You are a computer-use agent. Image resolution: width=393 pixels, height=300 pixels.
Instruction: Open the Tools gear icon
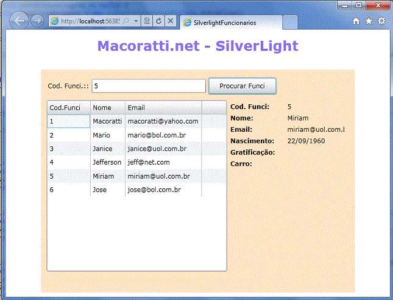click(381, 21)
